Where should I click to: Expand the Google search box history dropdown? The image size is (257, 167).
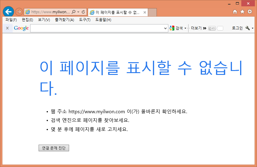point(165,28)
